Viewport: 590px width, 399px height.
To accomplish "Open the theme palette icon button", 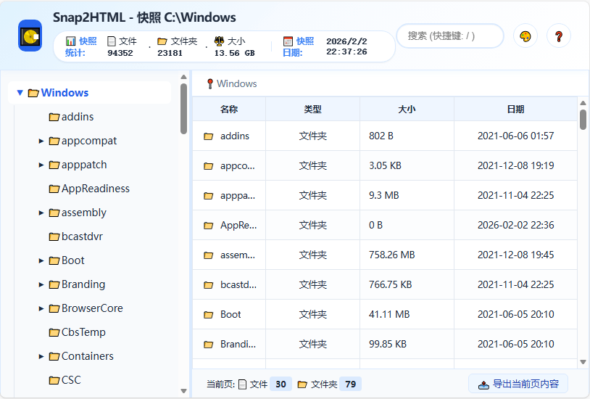I will [525, 36].
